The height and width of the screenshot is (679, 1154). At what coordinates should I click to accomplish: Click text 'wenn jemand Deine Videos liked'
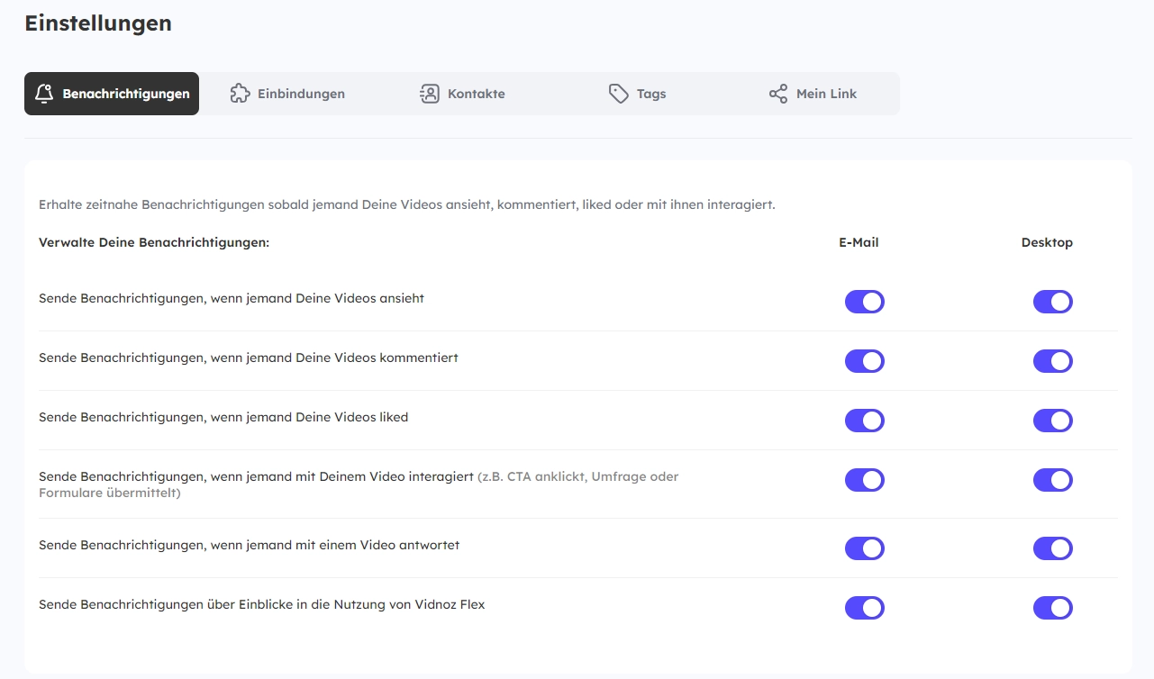(x=309, y=417)
